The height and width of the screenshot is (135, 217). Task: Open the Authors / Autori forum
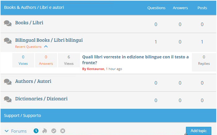[33, 81]
